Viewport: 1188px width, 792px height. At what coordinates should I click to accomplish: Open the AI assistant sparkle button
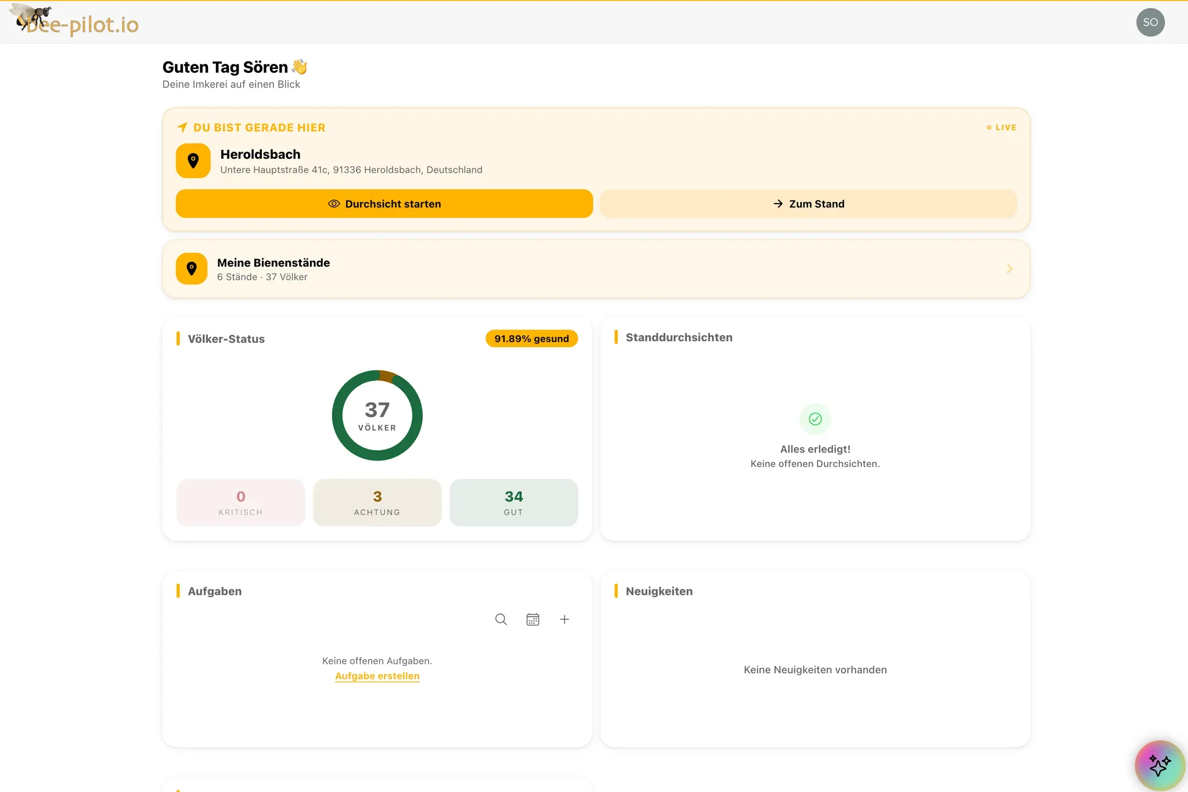tap(1160, 766)
